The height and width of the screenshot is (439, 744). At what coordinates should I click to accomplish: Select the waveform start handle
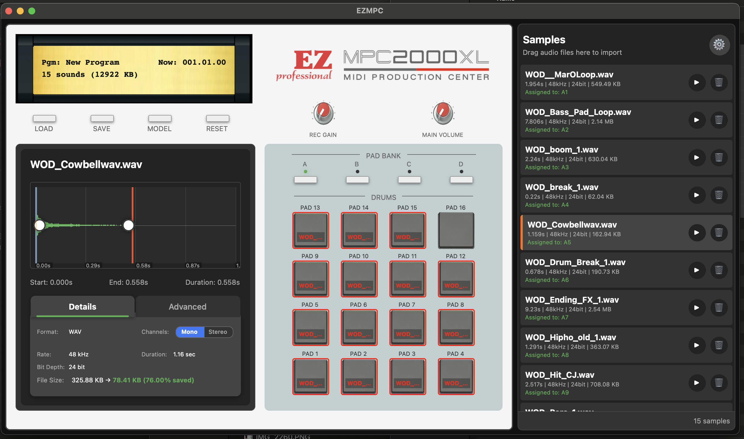click(40, 225)
